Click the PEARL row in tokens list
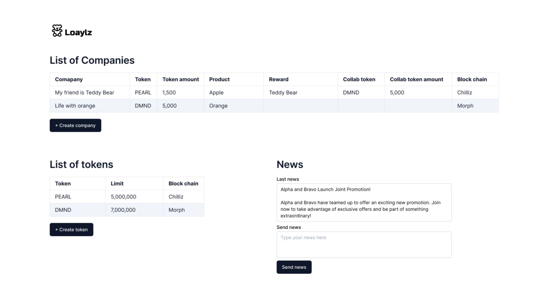545x300 pixels. pos(127,197)
